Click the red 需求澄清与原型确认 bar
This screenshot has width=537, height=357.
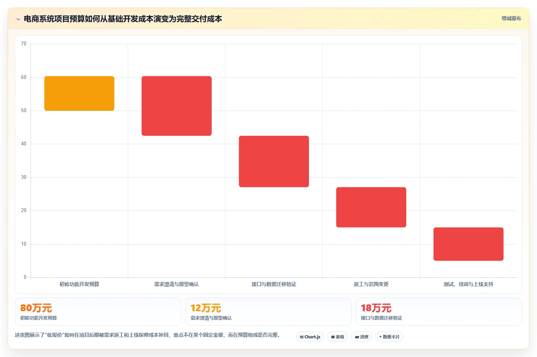pyautogui.click(x=177, y=106)
